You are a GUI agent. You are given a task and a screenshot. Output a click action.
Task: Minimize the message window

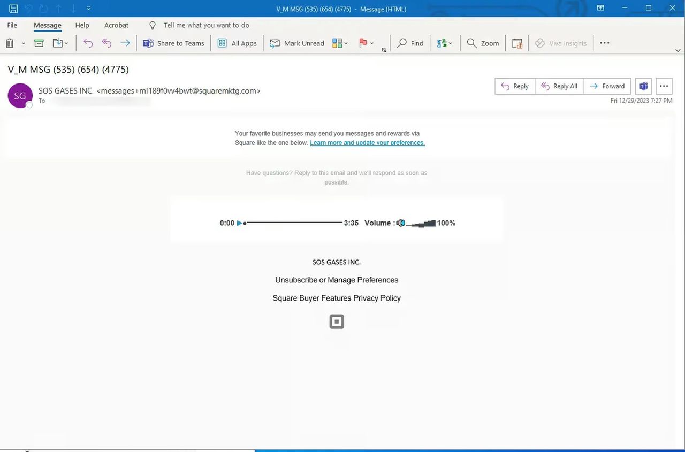(x=625, y=8)
